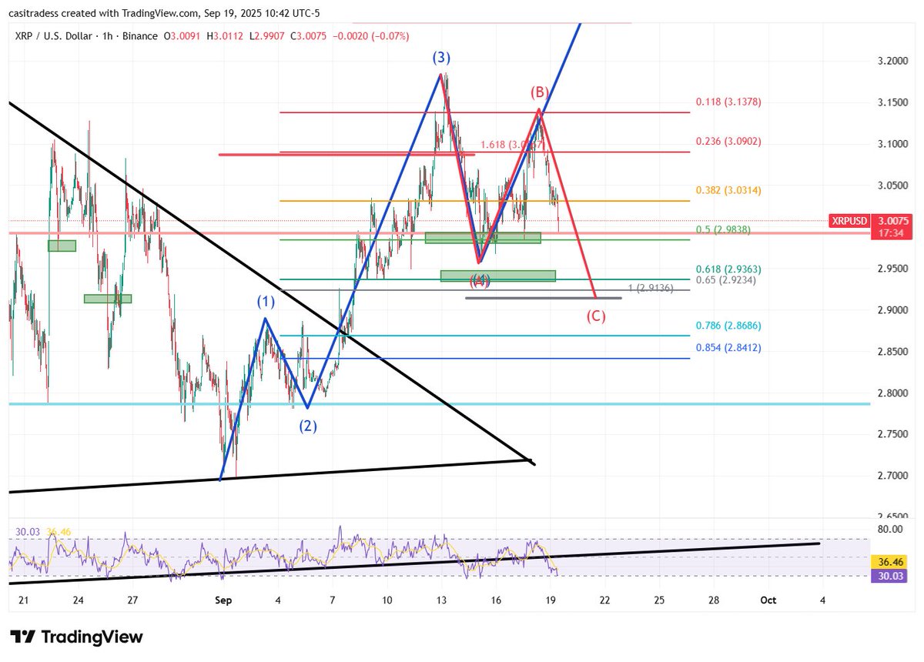The height and width of the screenshot is (662, 924).
Task: Click the Oct marker on the time axis
Action: [768, 600]
